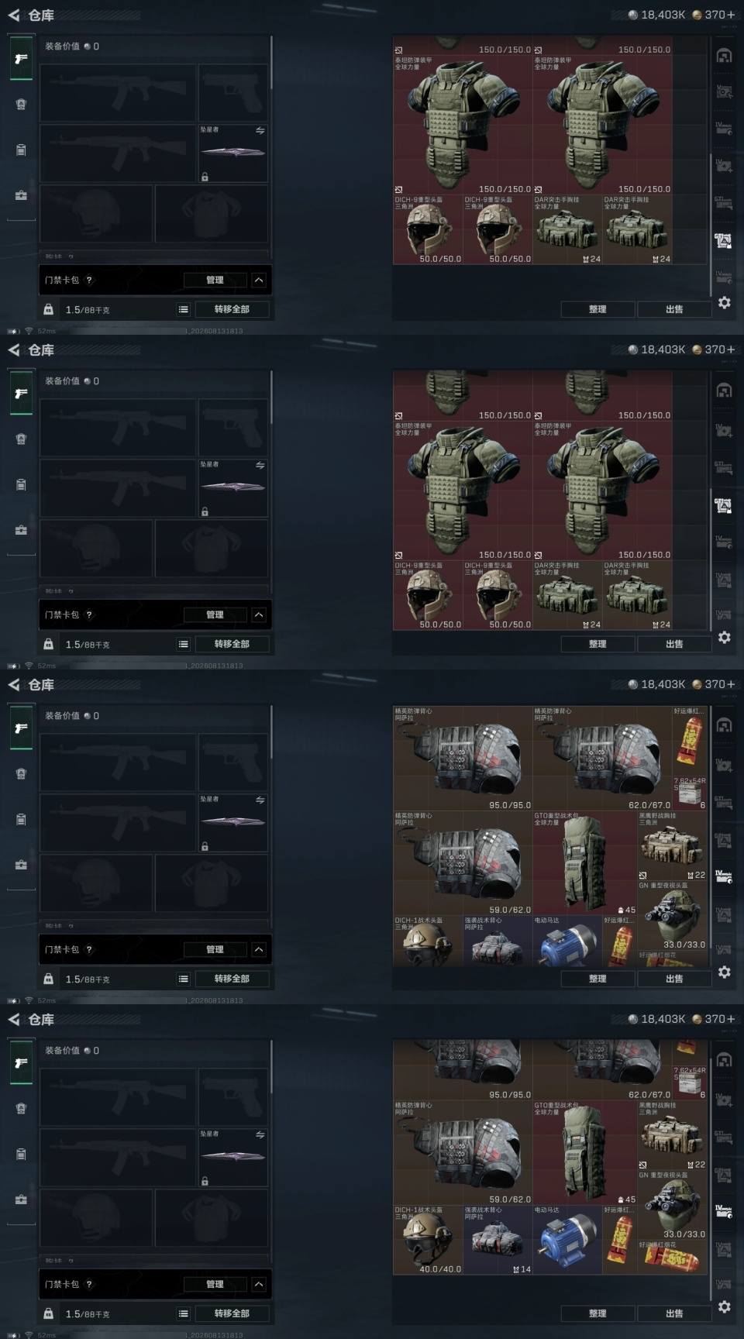The image size is (744, 1339).
Task: Open settings gear in bottom screenshot
Action: pyautogui.click(x=724, y=1306)
